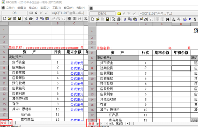198x127 pixels.
Task: Open a file using left toolbar folder icon
Action: point(10,18)
